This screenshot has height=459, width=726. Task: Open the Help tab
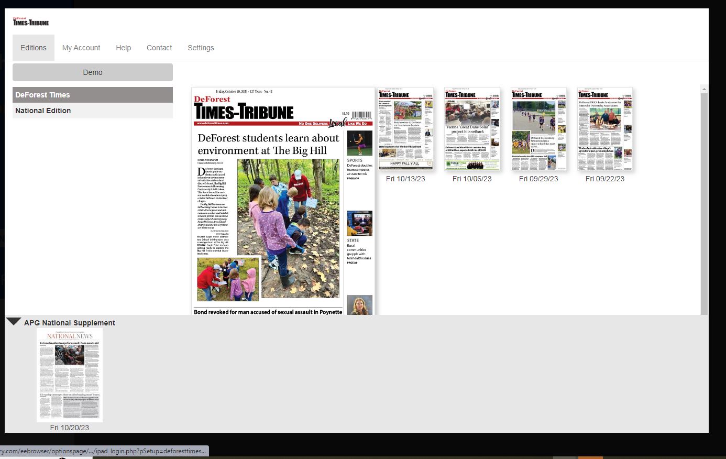click(124, 48)
